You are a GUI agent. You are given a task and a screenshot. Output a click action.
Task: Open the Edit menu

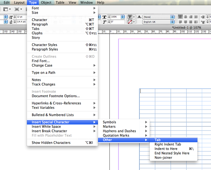pyautogui.click(x=7, y=2)
